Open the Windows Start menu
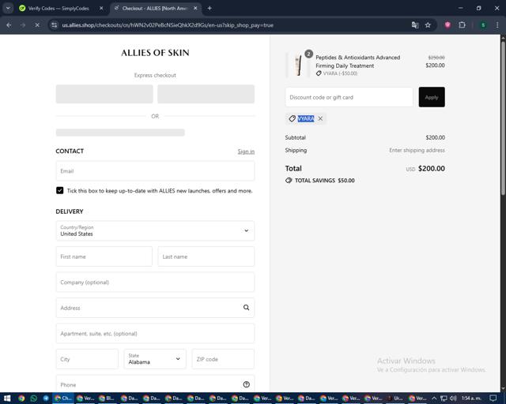This screenshot has height=404, width=506. click(7, 398)
